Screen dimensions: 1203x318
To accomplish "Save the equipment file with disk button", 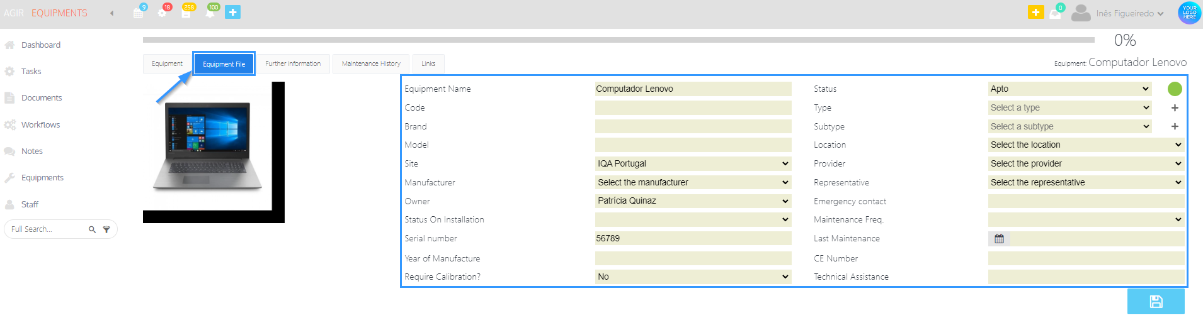I will [1156, 302].
